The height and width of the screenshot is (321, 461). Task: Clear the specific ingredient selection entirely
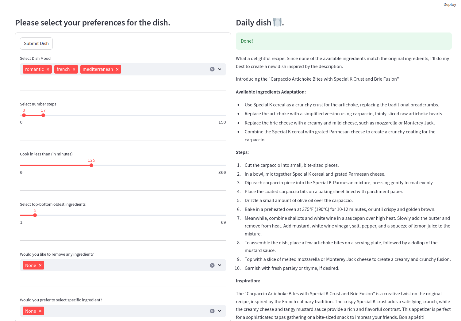[x=212, y=311]
